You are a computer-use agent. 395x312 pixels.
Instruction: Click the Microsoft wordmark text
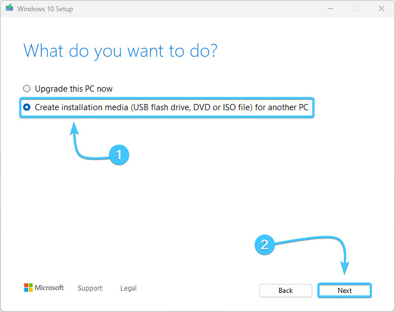(50, 288)
